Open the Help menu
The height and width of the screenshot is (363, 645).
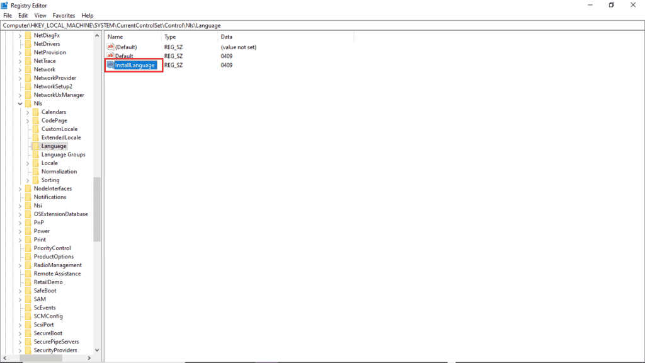87,15
